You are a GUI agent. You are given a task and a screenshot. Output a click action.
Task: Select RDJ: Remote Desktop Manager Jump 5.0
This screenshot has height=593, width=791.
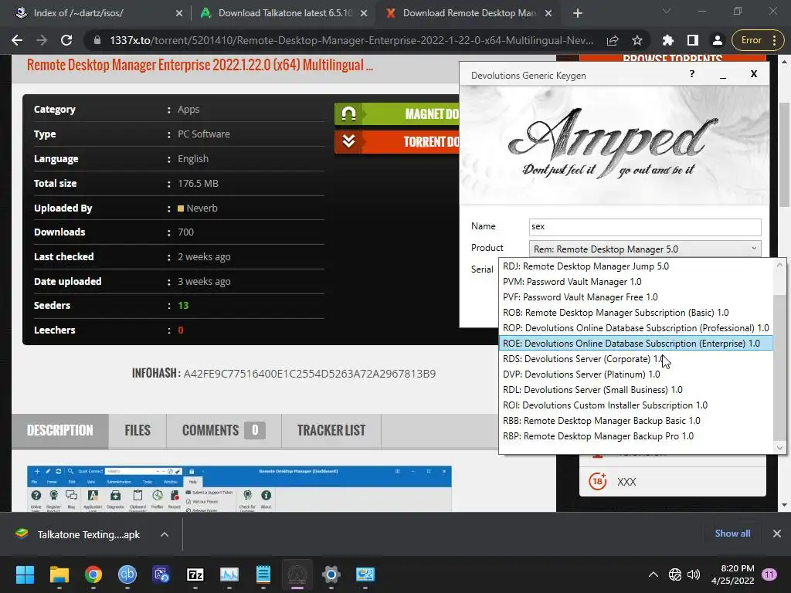(x=636, y=266)
